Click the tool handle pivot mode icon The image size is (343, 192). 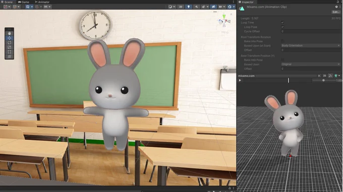5,7
